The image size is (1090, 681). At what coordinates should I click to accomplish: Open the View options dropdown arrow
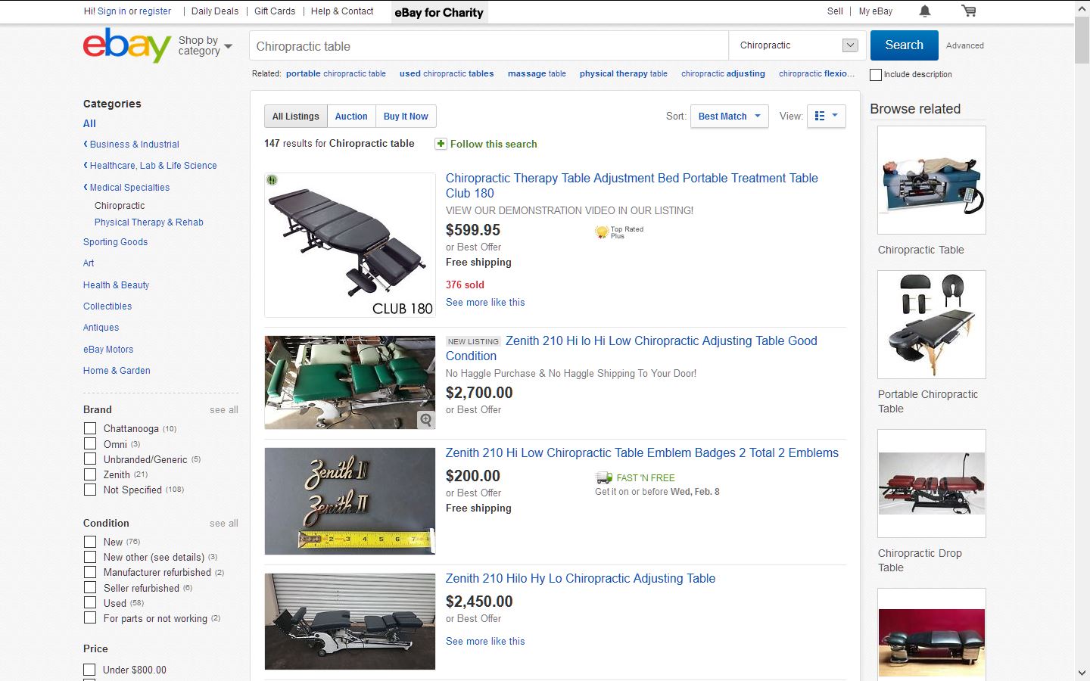point(835,116)
